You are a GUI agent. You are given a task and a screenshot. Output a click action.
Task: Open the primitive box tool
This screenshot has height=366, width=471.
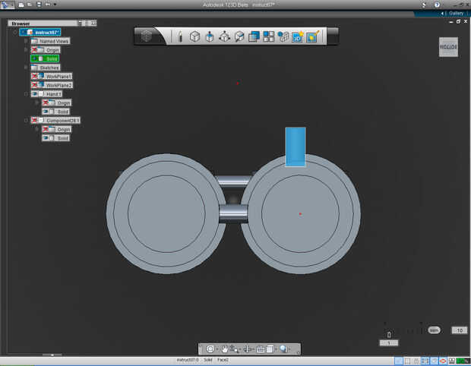coord(194,36)
